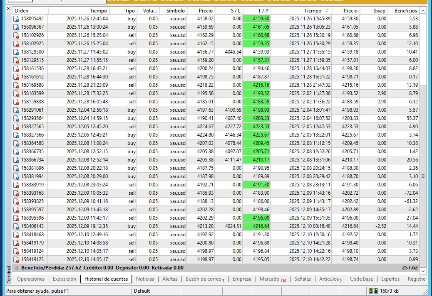Click the connection strength icon in status bar

[x=374, y=291]
